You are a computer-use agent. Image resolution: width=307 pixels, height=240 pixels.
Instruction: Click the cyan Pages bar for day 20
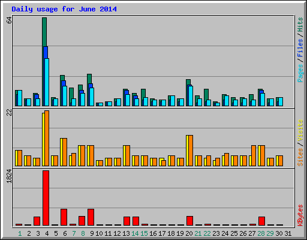191,96
